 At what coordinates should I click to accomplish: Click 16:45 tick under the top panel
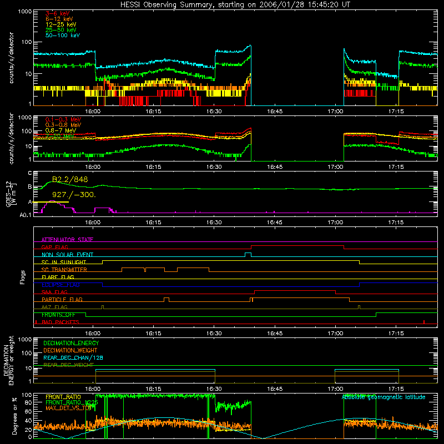275,112
